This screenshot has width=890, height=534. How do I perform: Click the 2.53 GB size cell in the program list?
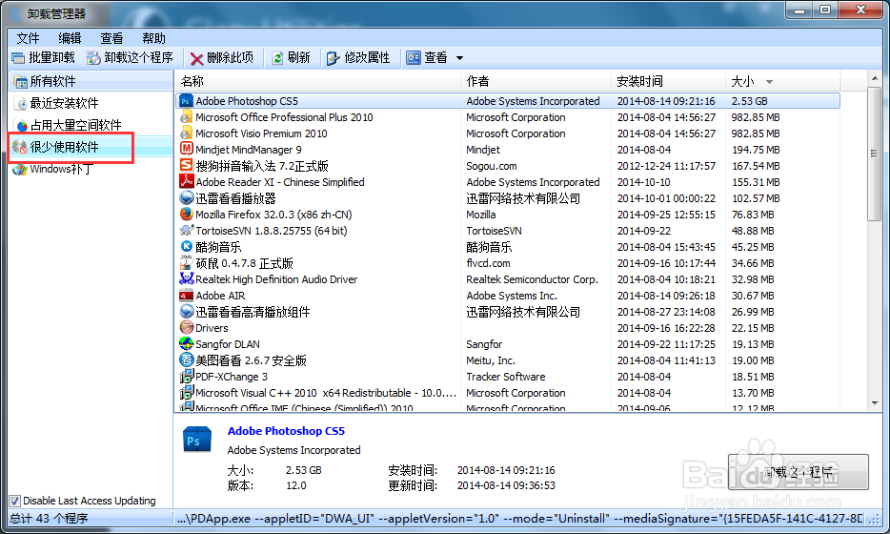749,101
